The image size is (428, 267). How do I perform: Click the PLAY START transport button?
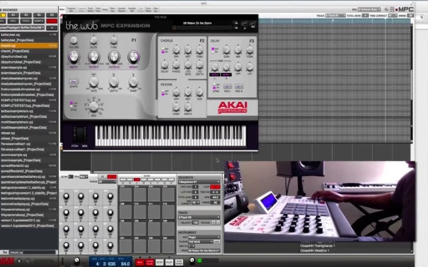click(179, 263)
